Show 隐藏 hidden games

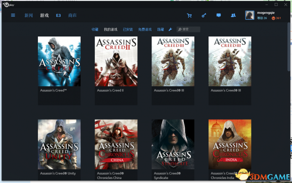161,30
